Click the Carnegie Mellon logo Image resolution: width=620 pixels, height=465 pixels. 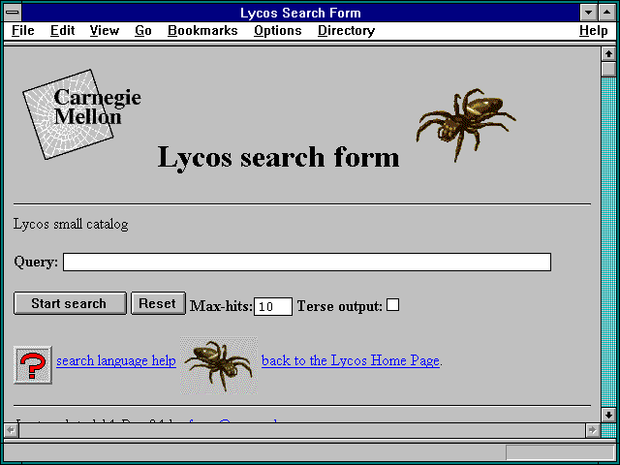[x=81, y=114]
